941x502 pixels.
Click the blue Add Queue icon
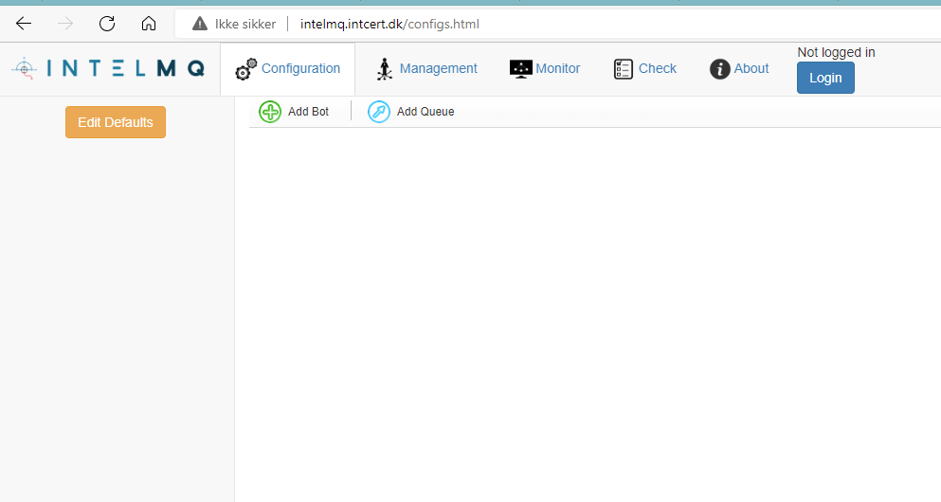click(x=379, y=112)
